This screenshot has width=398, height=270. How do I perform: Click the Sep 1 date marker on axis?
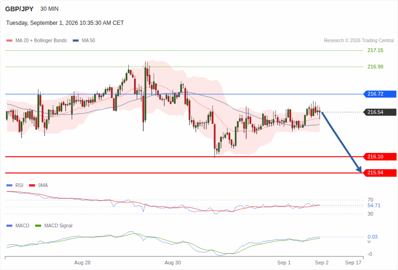[x=284, y=262]
